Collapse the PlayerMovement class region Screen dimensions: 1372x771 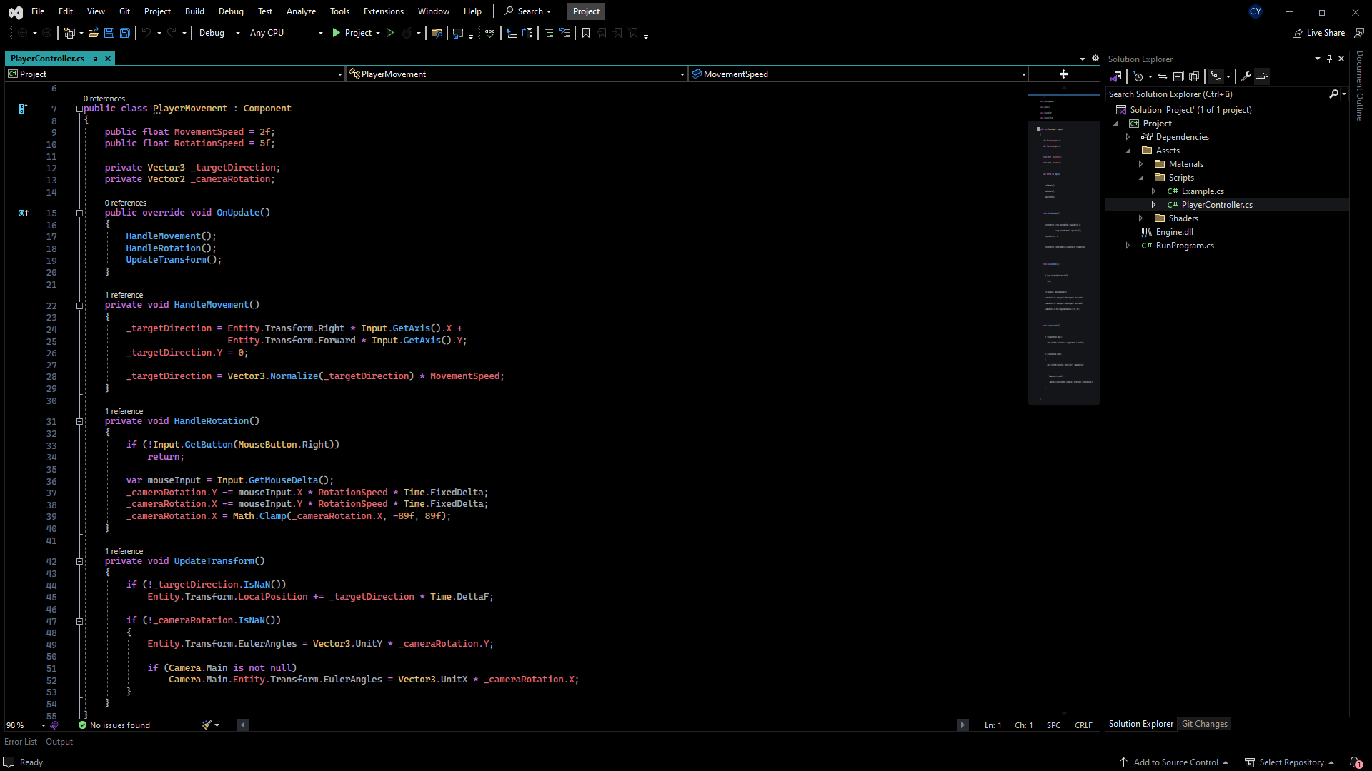[79, 109]
